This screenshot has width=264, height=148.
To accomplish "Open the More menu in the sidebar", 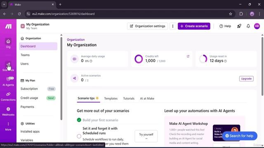I will point(8,126).
